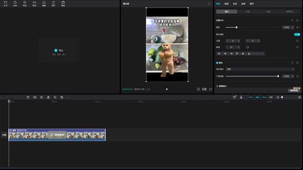Image resolution: width=303 pixels, height=170 pixels.
Task: Toggle the third cyan linkage button
Action: [x=264, y=97]
